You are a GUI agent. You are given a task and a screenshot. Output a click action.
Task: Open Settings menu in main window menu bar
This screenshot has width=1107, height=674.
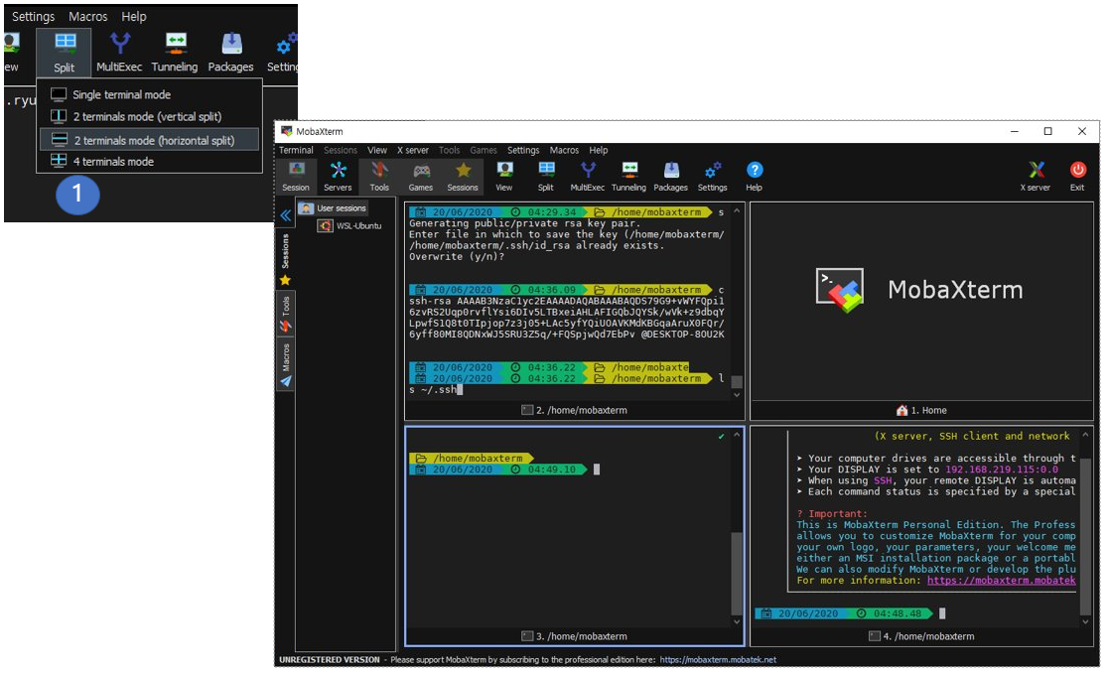[x=523, y=150]
